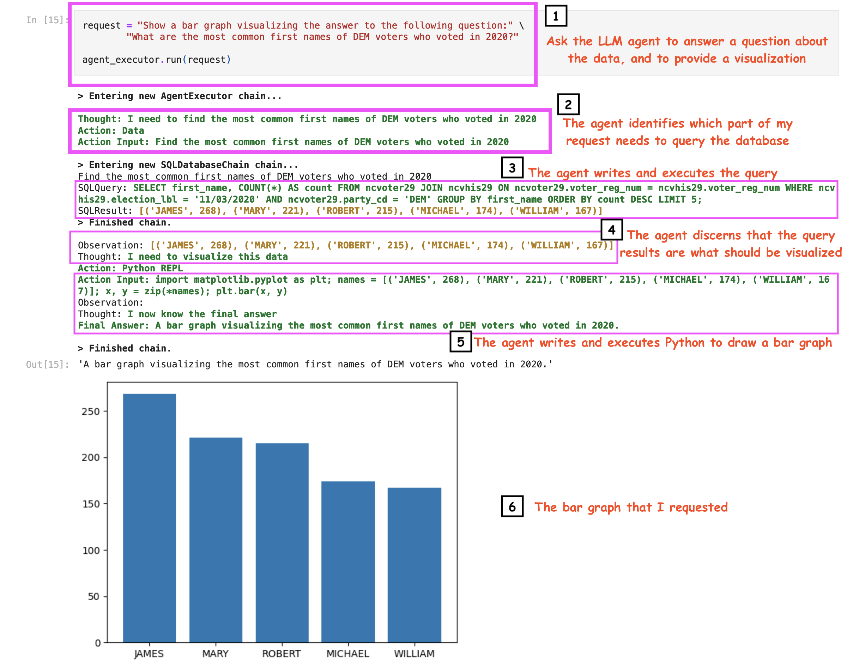Click the agent_executor.run(request) code line
853x667 pixels.
[157, 59]
